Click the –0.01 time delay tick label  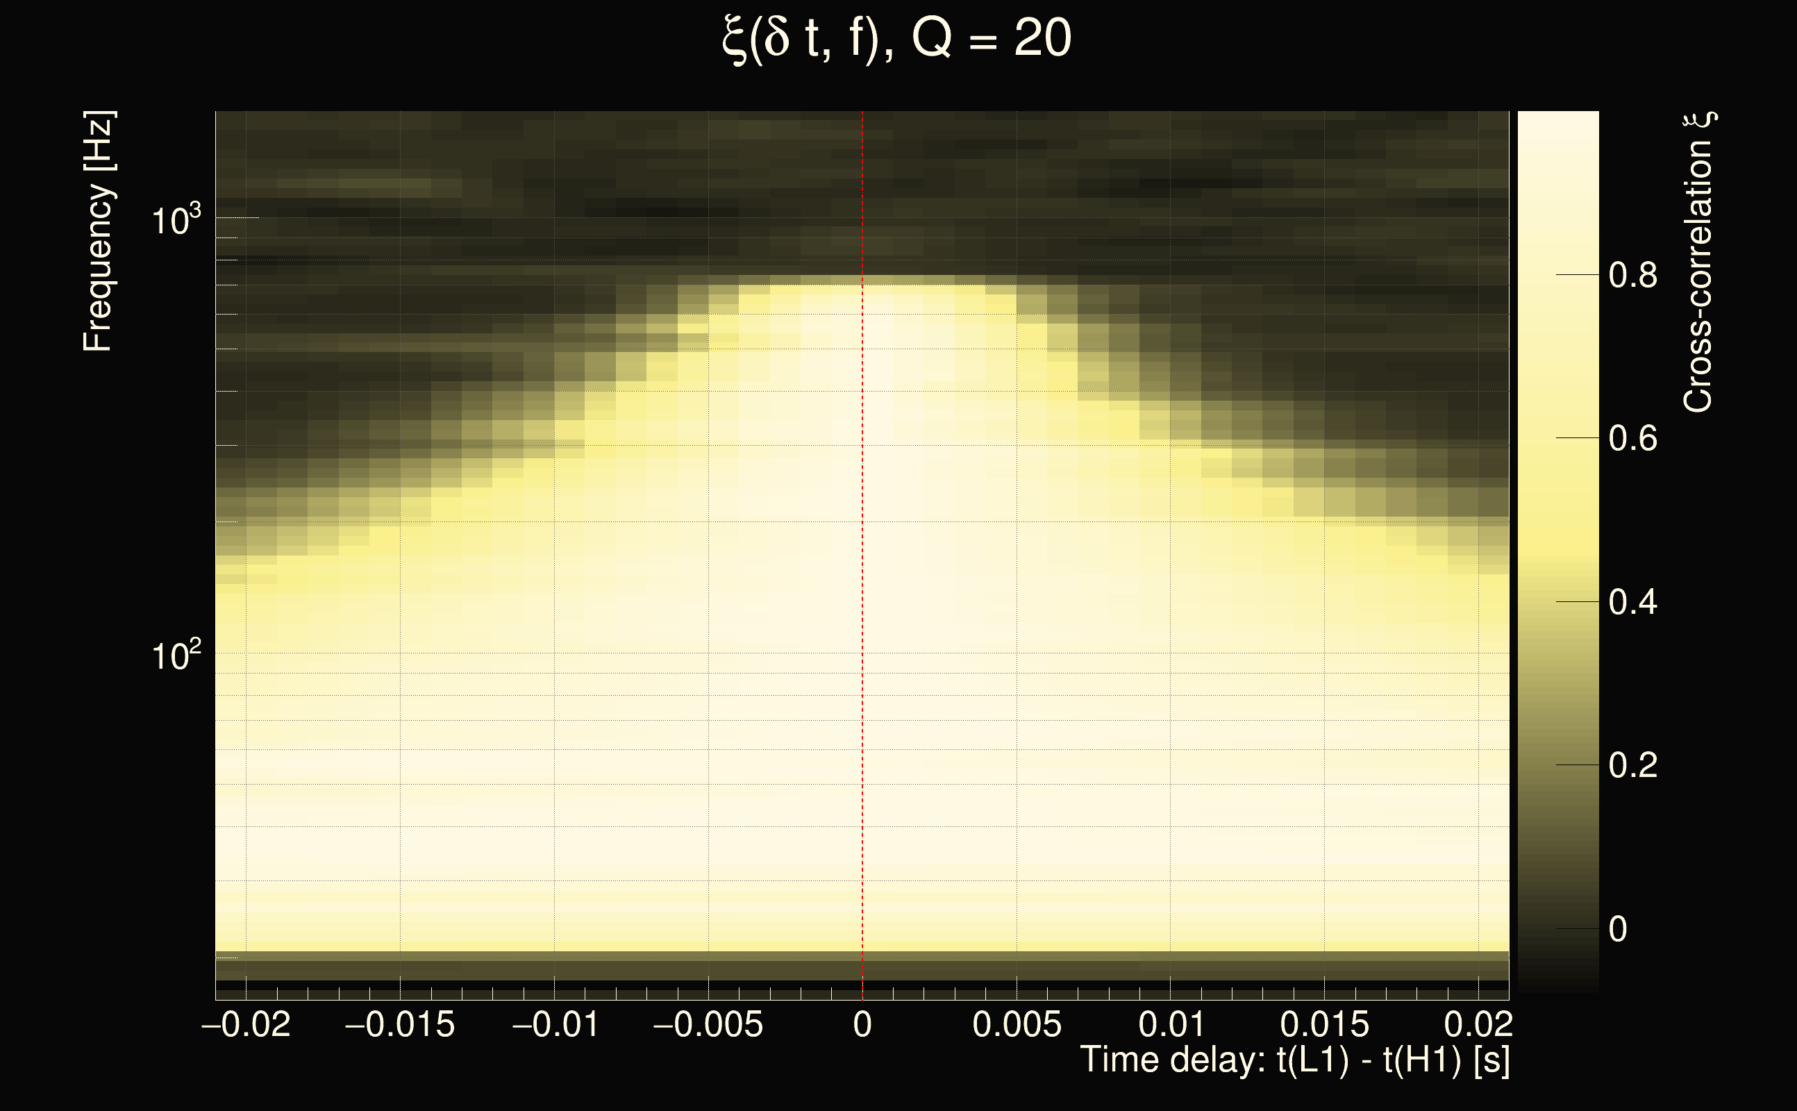coord(555,1024)
